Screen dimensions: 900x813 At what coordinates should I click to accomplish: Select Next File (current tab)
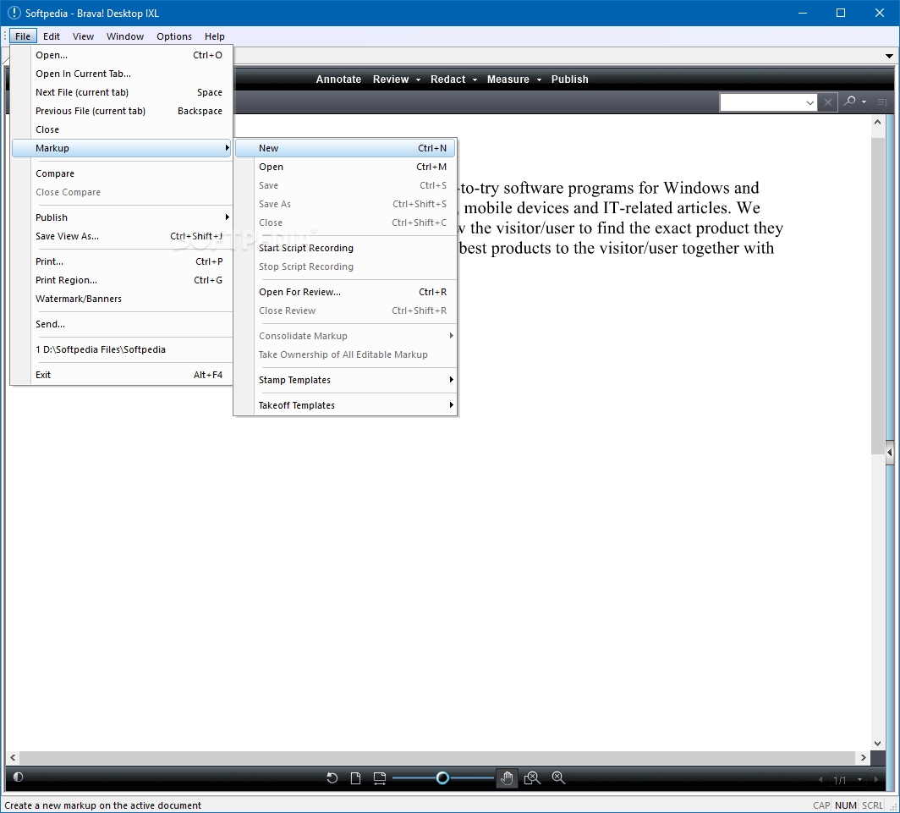point(122,92)
